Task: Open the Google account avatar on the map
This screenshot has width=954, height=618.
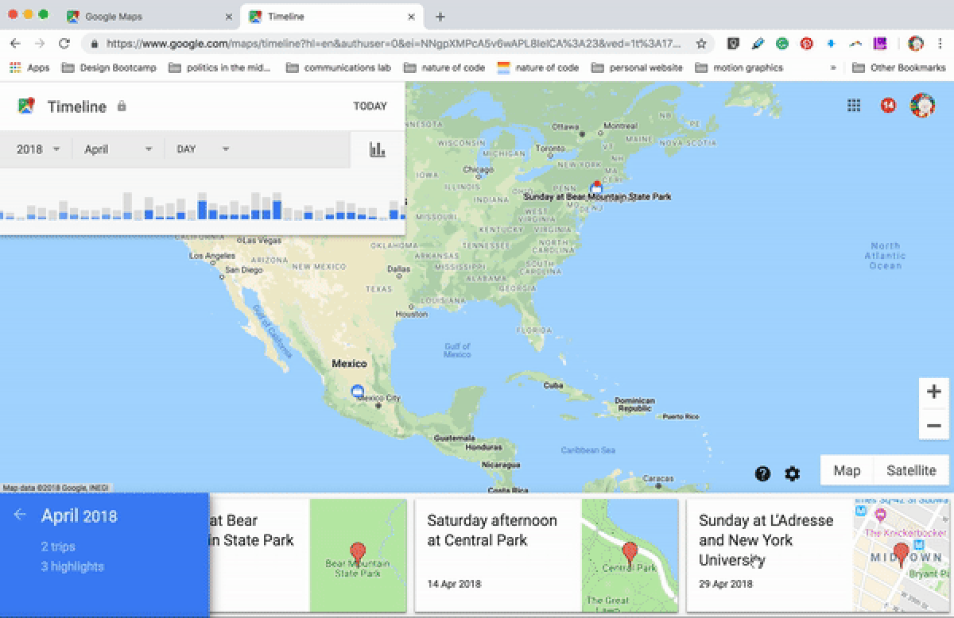Action: 922,105
